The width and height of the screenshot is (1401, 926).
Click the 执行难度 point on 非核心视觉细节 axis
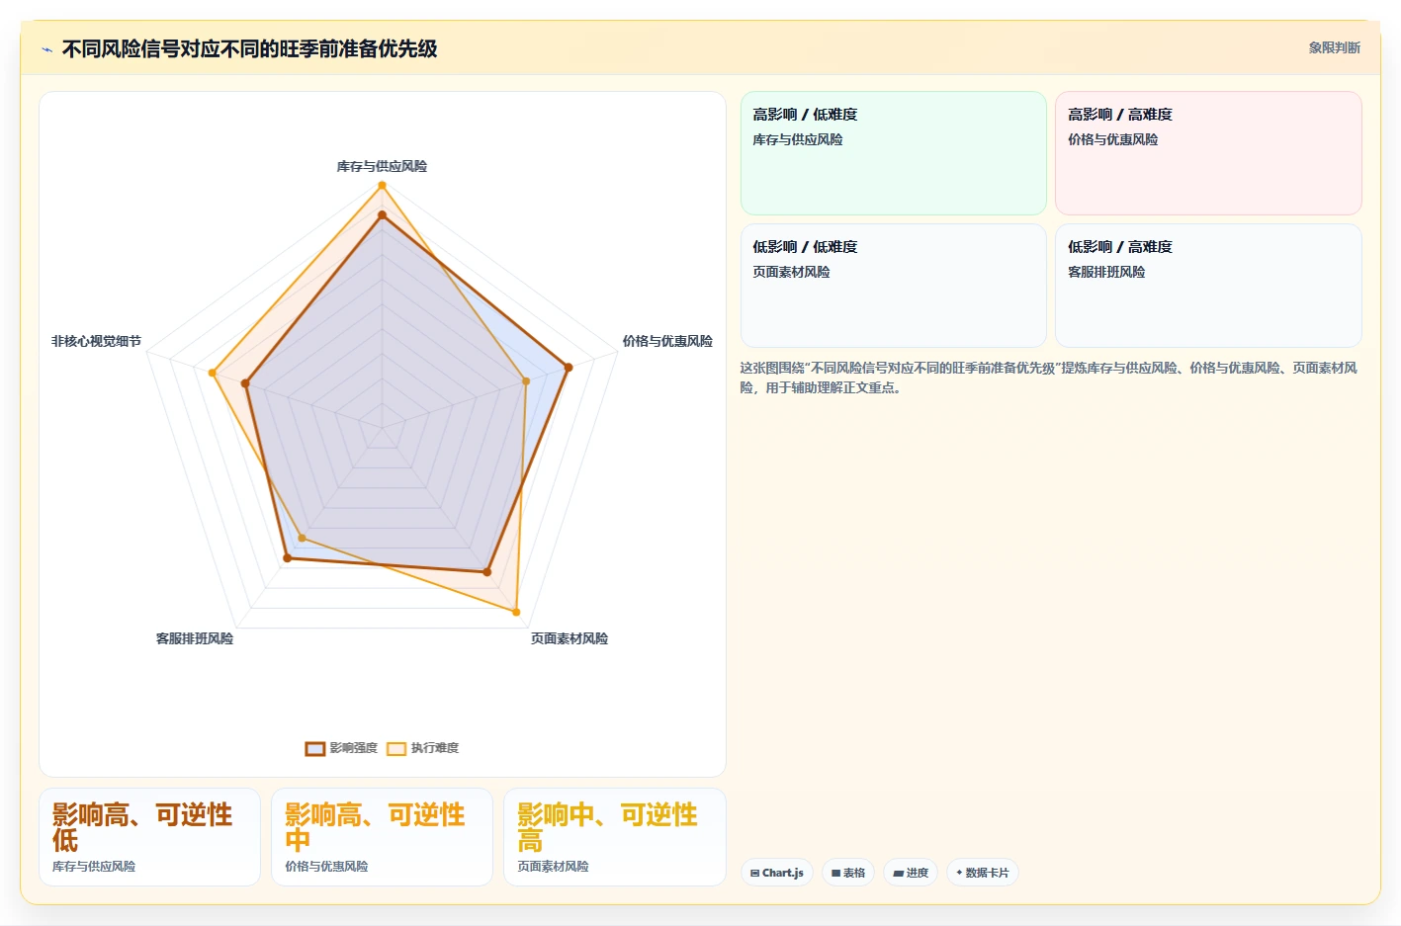point(213,373)
